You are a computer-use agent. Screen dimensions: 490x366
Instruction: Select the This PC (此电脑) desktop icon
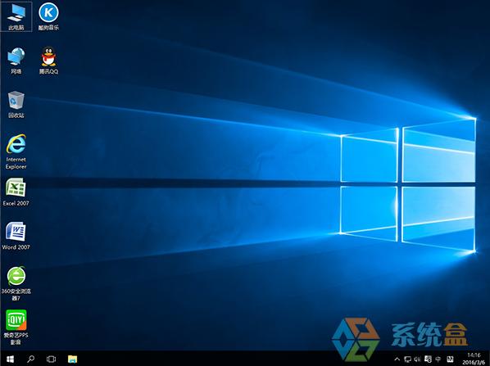(16, 16)
